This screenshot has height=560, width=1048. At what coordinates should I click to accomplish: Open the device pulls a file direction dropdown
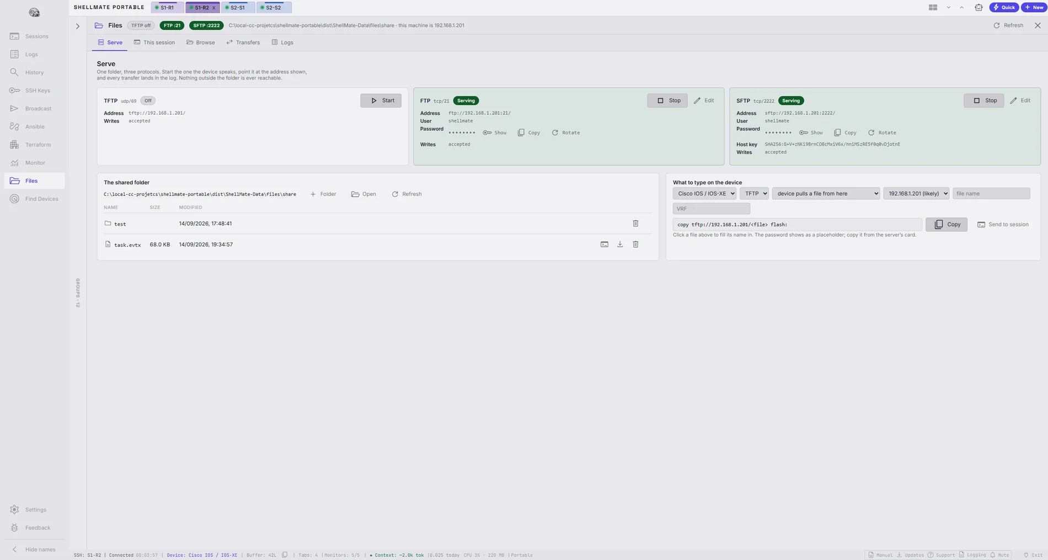click(826, 194)
